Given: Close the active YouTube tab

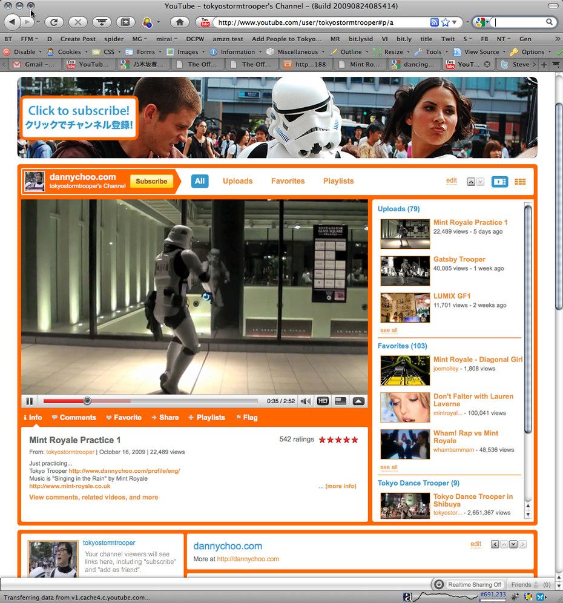Looking at the screenshot, I should point(487,64).
